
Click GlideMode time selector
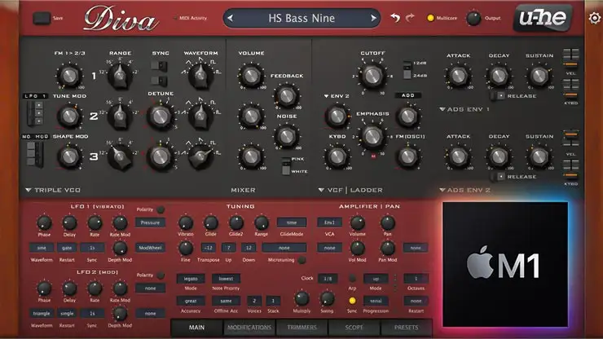(292, 222)
